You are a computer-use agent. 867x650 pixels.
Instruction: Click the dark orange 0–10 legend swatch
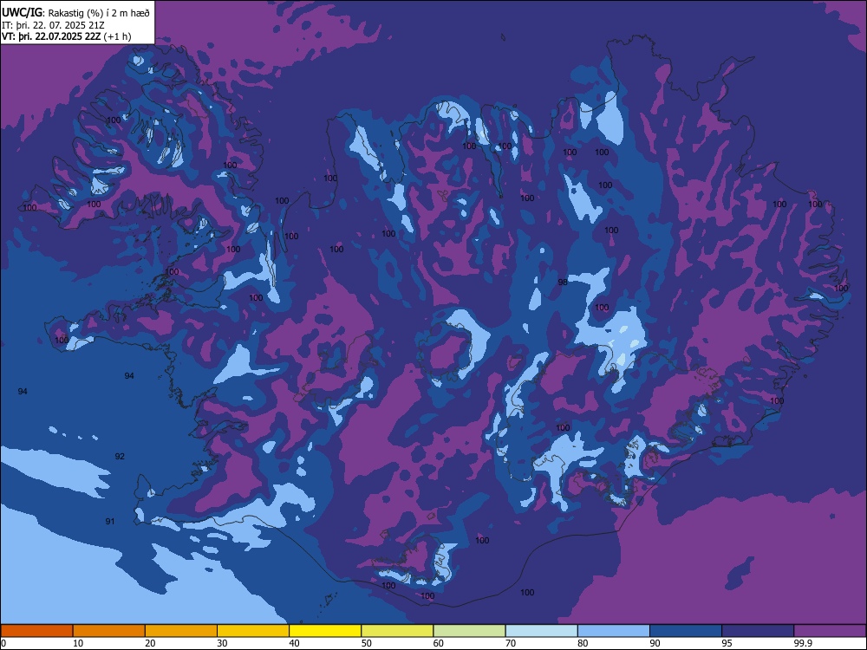(x=37, y=631)
